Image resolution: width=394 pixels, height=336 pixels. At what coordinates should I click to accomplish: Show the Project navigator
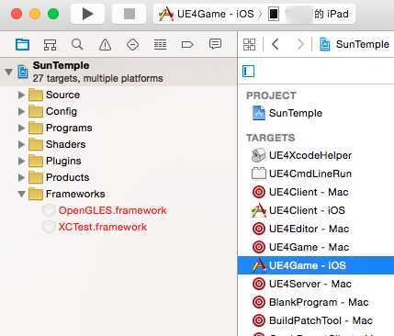(22, 45)
